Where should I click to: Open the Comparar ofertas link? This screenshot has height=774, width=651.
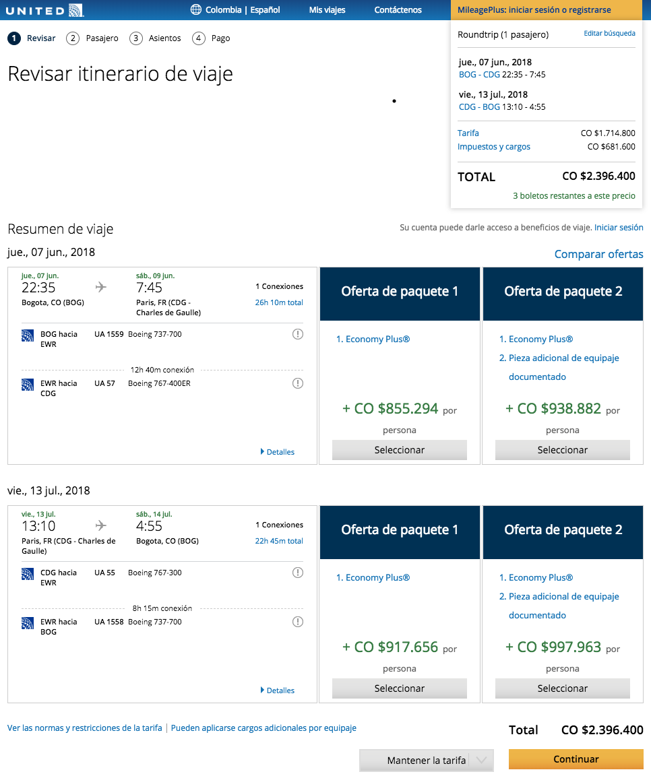click(598, 254)
